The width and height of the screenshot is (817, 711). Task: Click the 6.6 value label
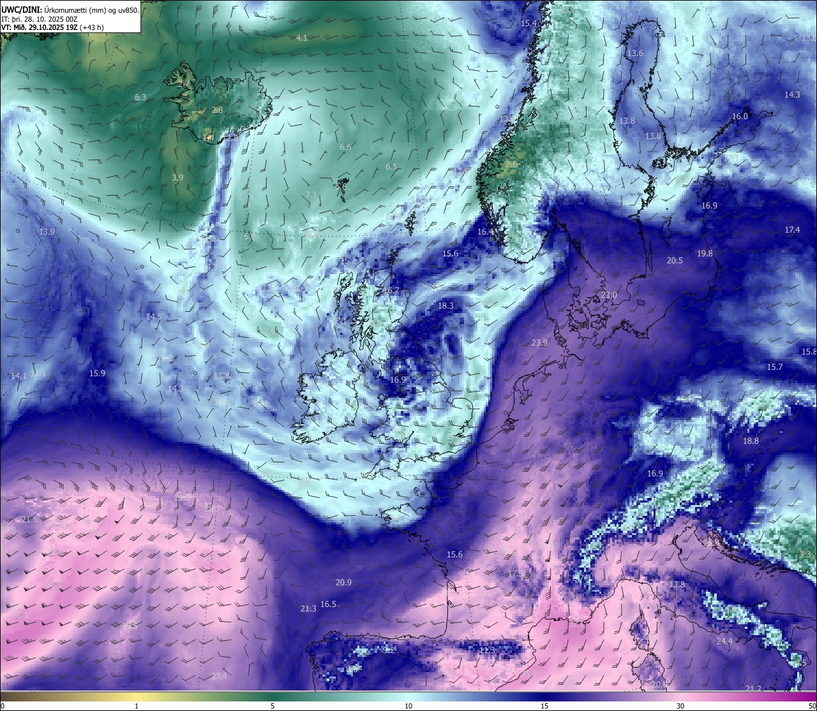tap(345, 147)
